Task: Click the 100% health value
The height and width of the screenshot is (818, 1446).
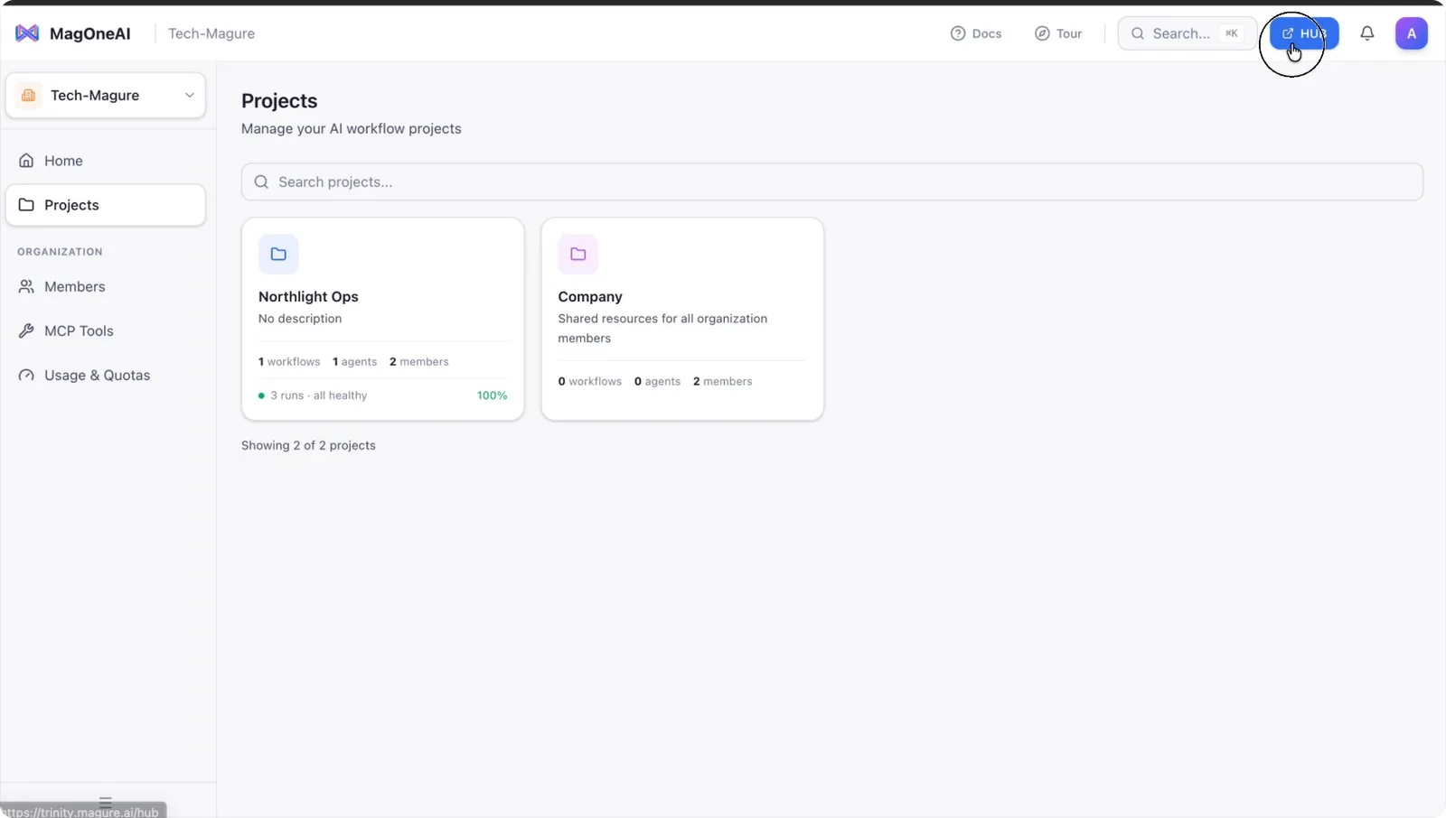Action: coord(492,395)
